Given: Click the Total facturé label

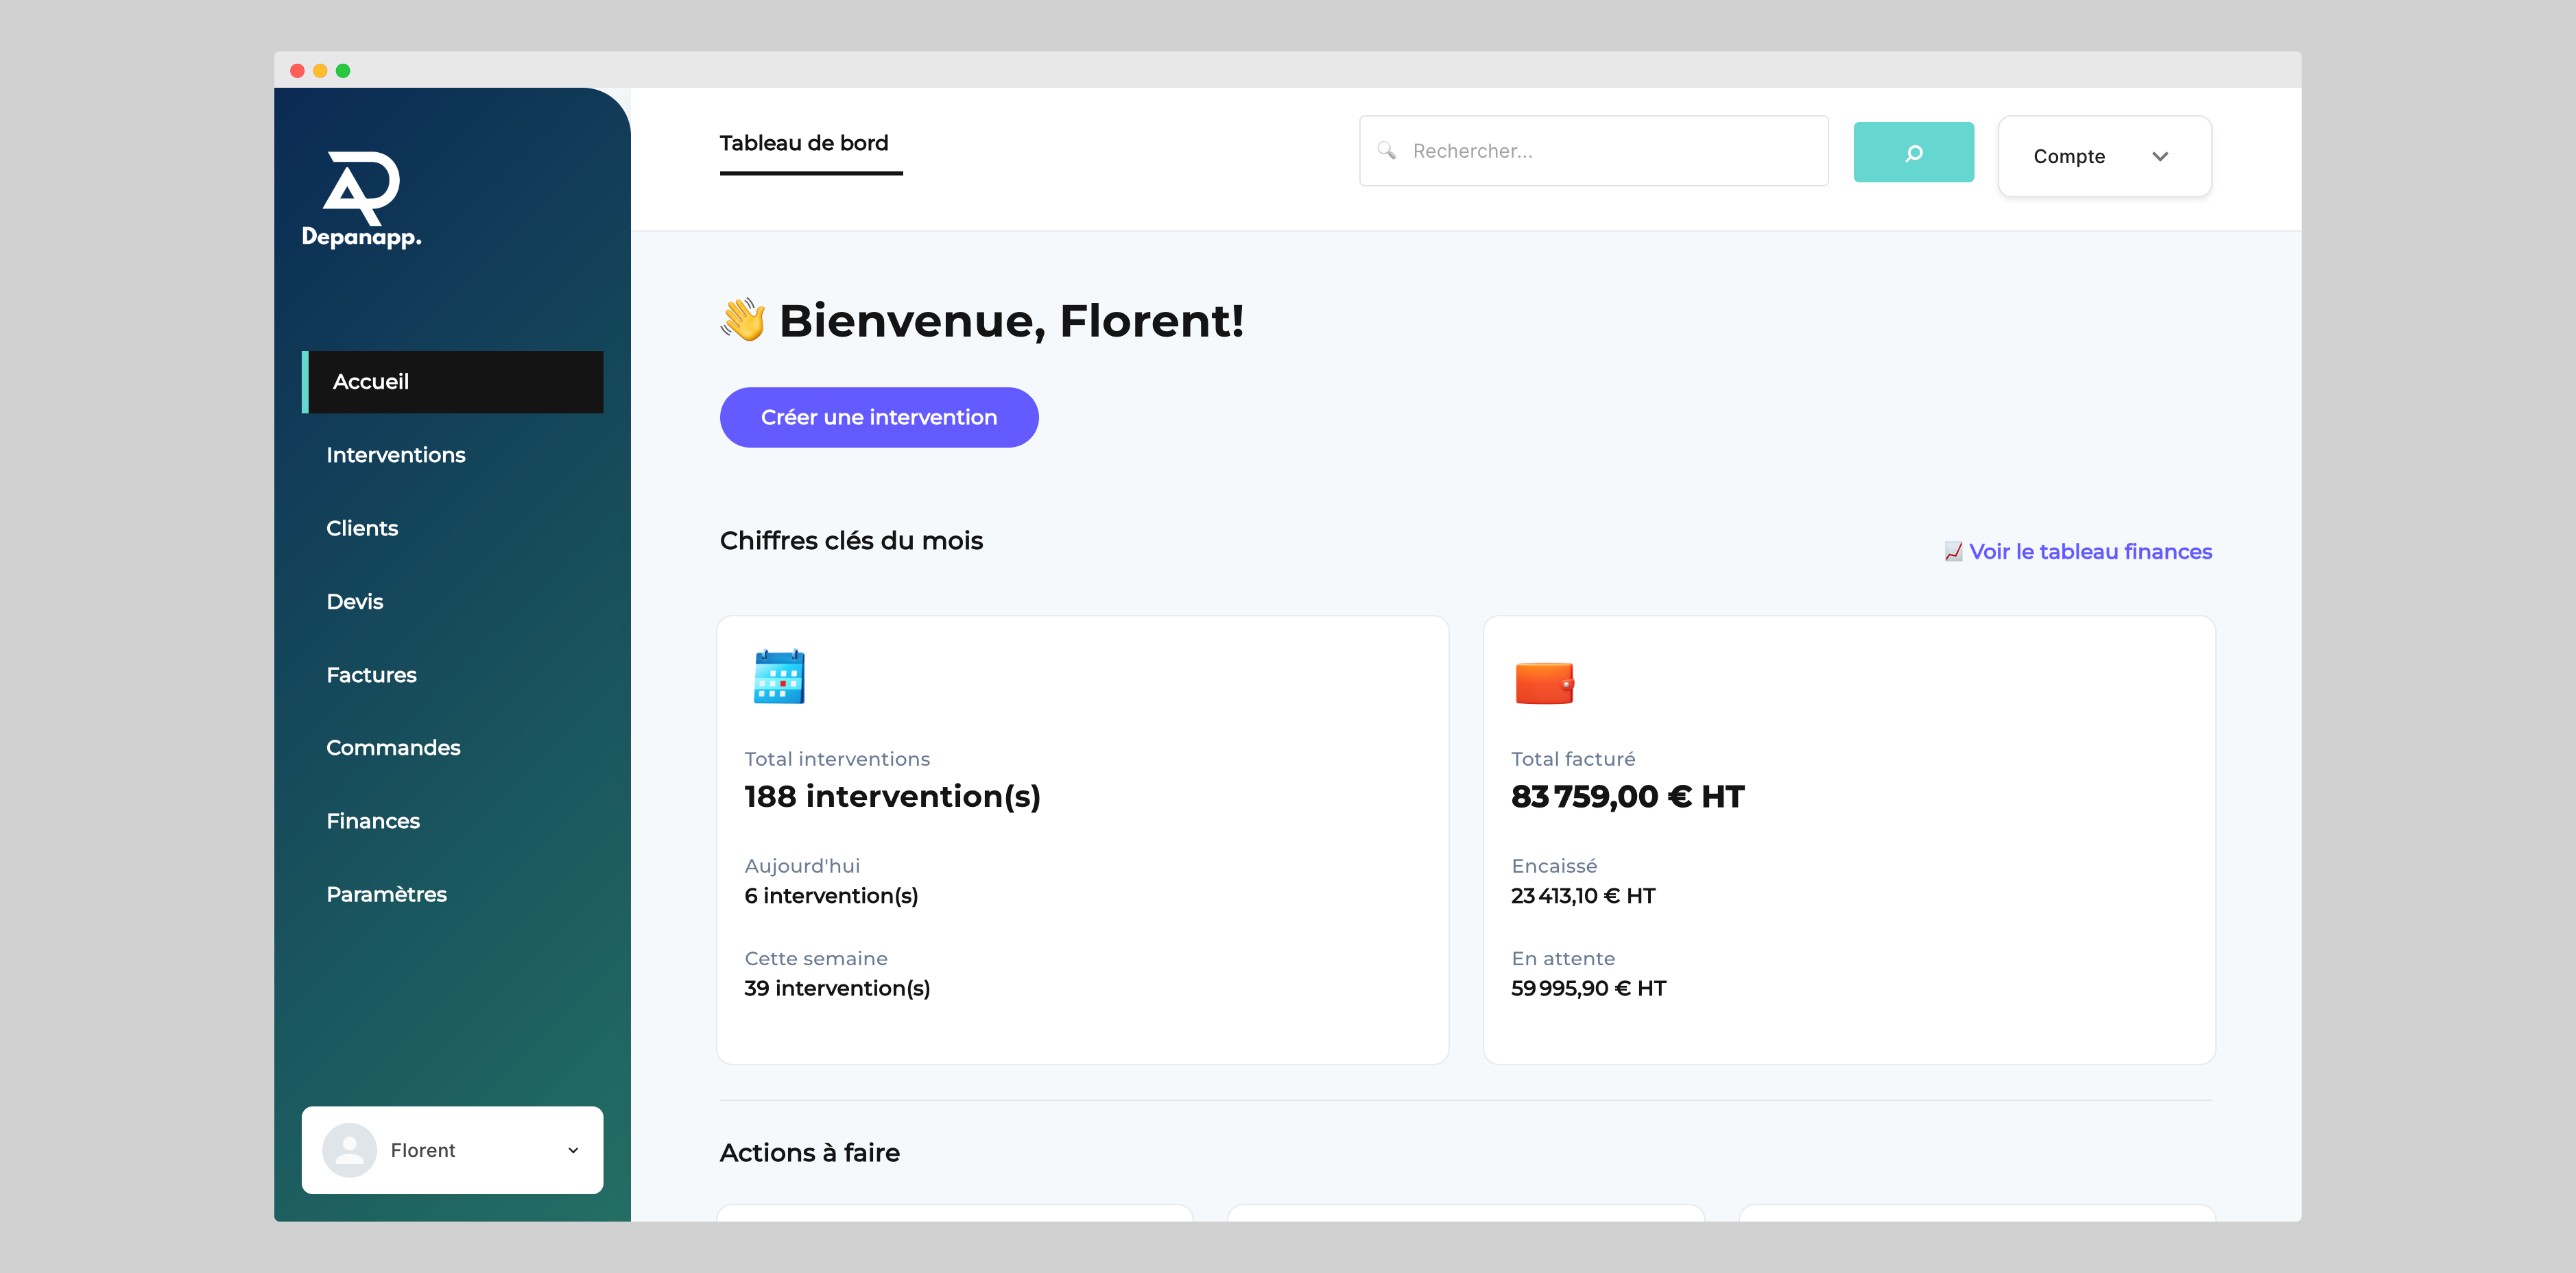Looking at the screenshot, I should (1573, 760).
